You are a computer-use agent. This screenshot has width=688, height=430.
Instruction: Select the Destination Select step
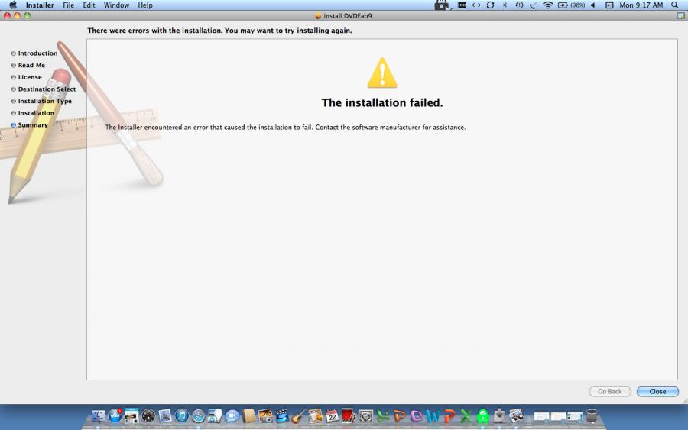44,89
